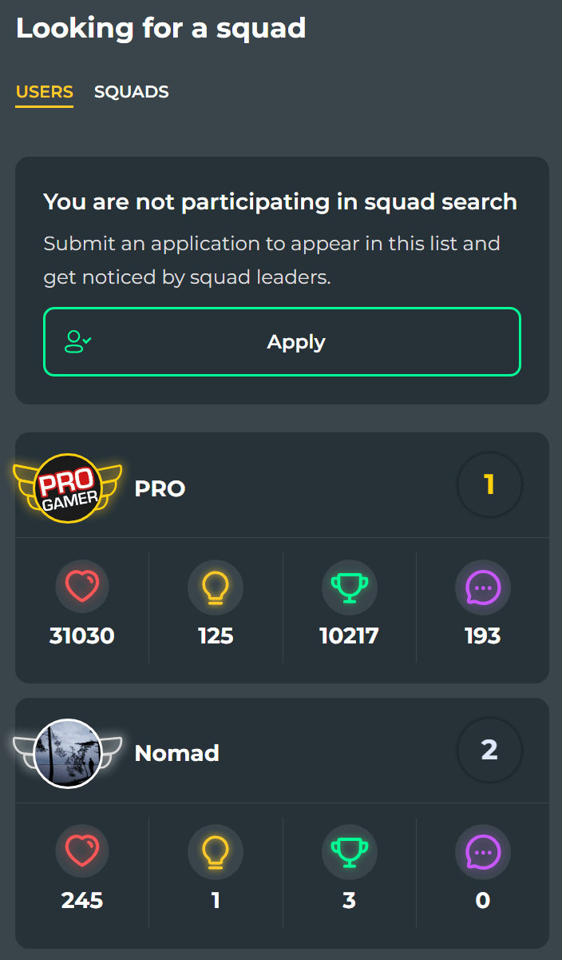Open Nomad user profile name link
Screen dimensions: 562x960
[x=176, y=753]
